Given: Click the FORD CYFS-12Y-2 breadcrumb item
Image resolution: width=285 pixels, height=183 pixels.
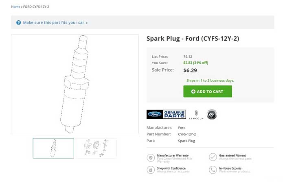Looking at the screenshot, I should [x=36, y=7].
